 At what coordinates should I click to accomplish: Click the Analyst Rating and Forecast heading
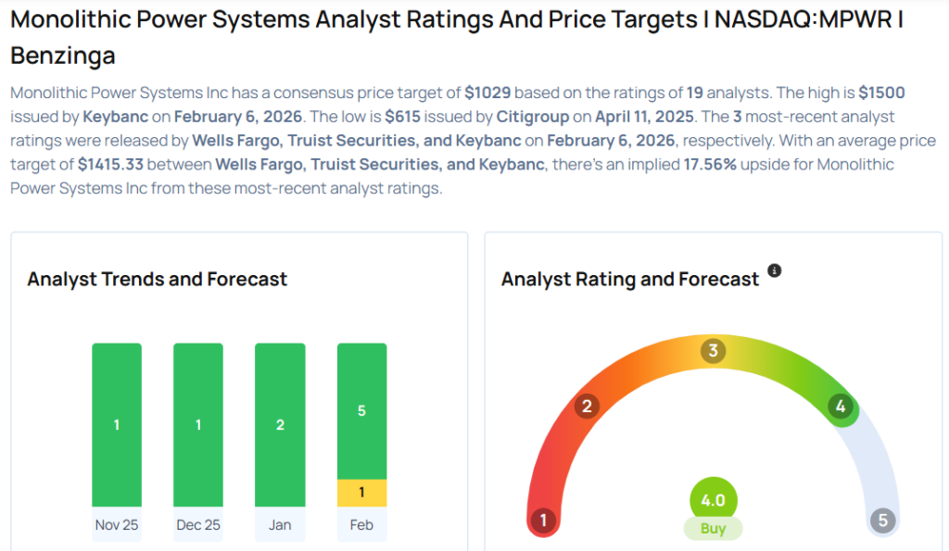pyautogui.click(x=630, y=279)
